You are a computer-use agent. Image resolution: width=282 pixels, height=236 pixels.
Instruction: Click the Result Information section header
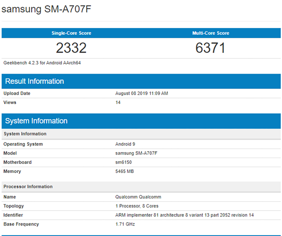(x=141, y=81)
